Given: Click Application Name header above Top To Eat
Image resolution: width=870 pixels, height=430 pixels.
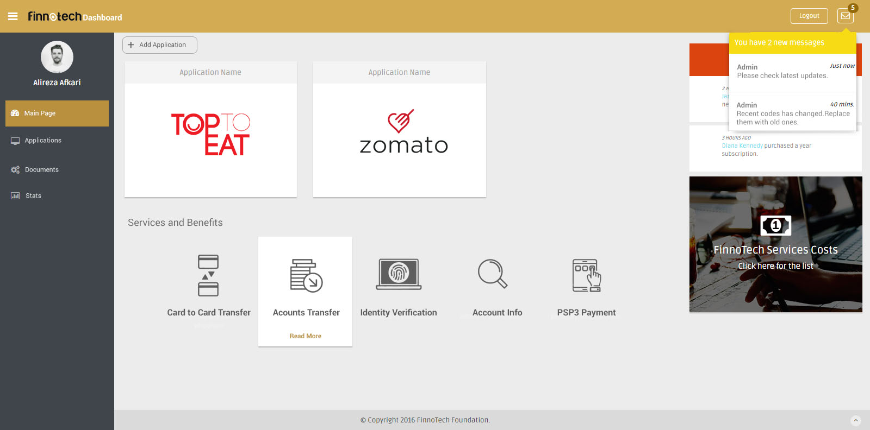Looking at the screenshot, I should pyautogui.click(x=210, y=72).
